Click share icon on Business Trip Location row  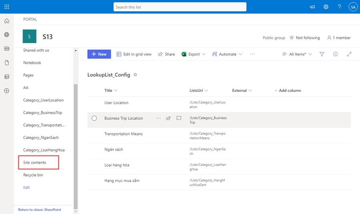click(168, 118)
